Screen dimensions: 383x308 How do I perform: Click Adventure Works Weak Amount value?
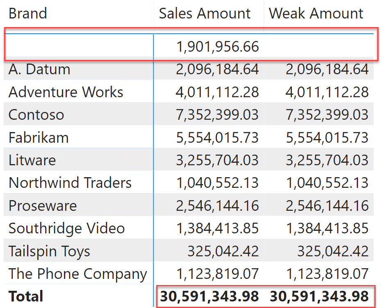coord(327,92)
